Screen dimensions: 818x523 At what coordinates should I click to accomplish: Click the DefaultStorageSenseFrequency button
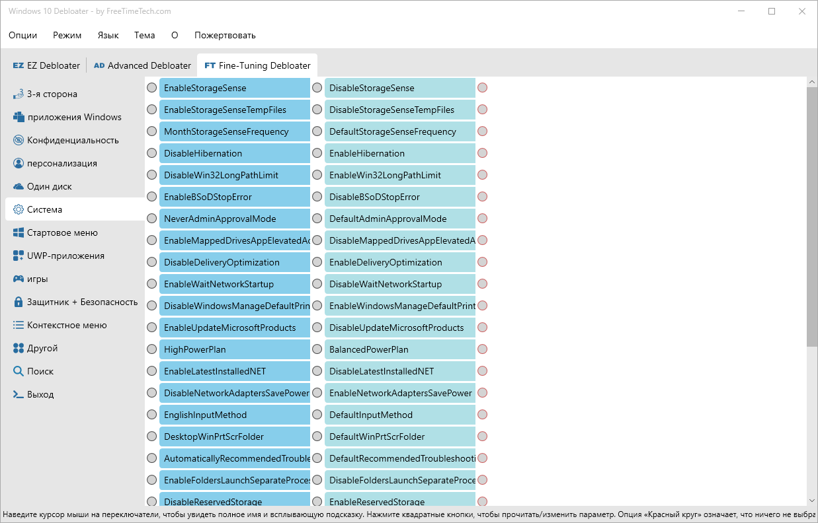pyautogui.click(x=400, y=131)
